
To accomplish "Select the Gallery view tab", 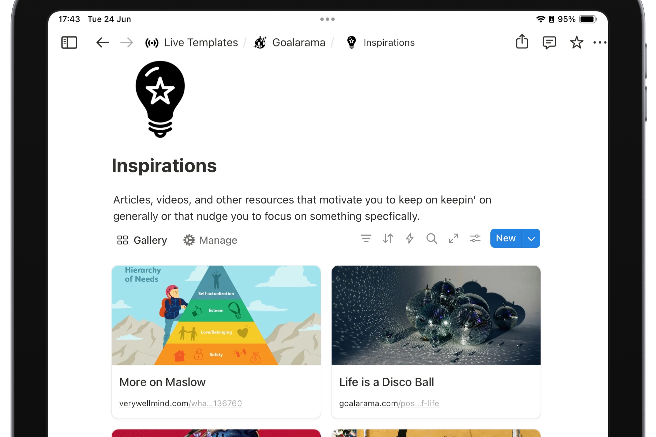I will click(142, 240).
